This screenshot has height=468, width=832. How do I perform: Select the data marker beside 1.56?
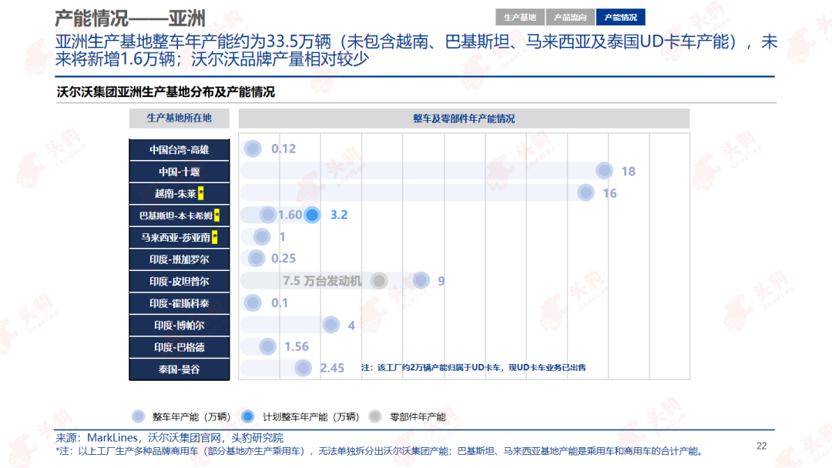coord(267,346)
